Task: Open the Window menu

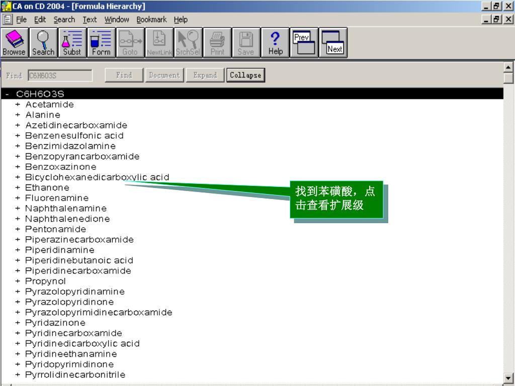Action: [x=117, y=20]
